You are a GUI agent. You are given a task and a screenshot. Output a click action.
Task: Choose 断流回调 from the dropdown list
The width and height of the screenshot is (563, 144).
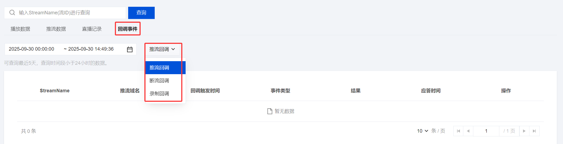click(159, 81)
